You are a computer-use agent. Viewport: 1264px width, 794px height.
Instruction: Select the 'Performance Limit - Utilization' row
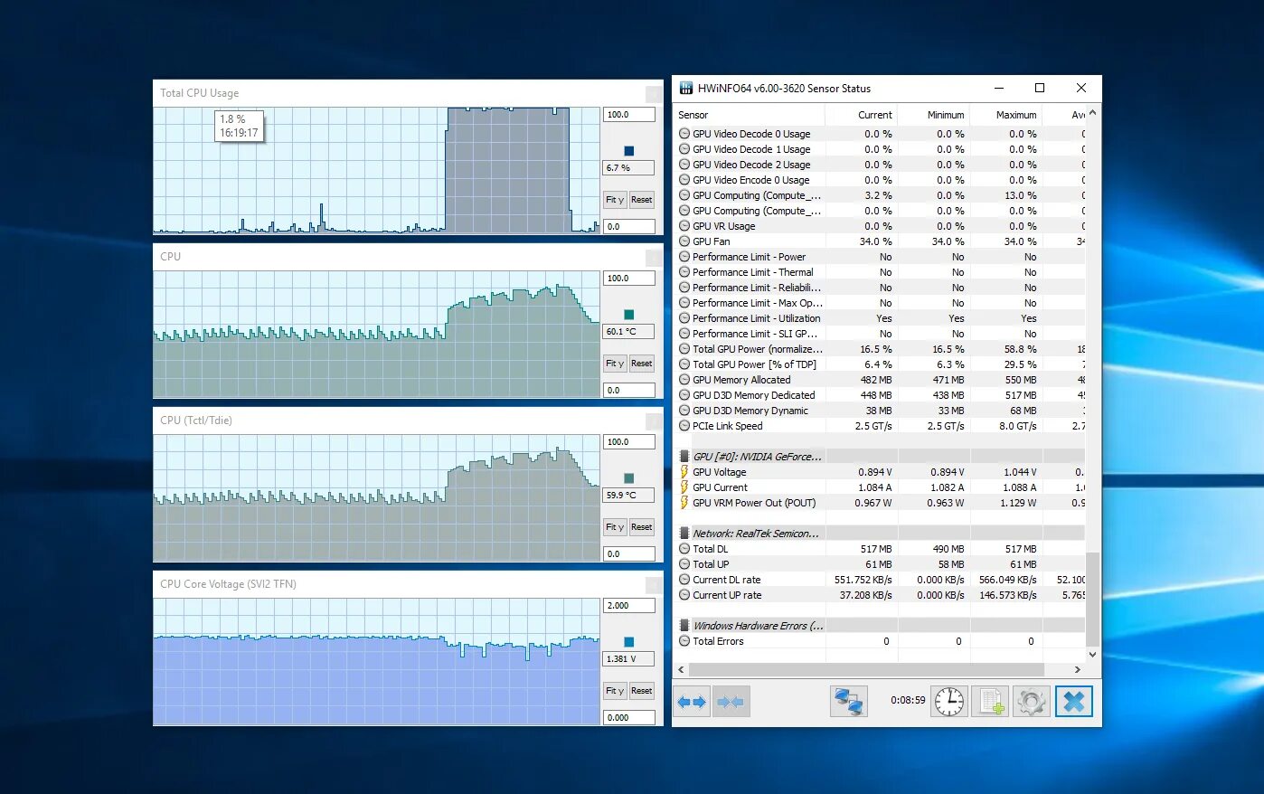pyautogui.click(x=880, y=318)
